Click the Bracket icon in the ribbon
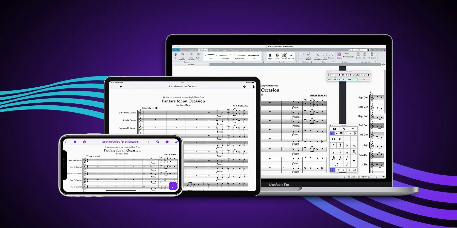Screen dimensions: 457x228 click(x=358, y=55)
